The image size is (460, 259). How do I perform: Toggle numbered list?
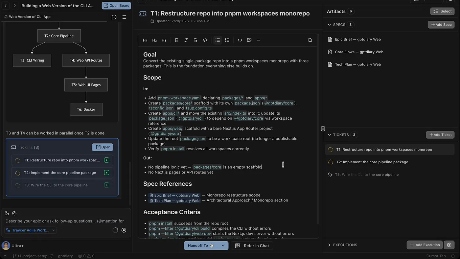[x=227, y=40]
